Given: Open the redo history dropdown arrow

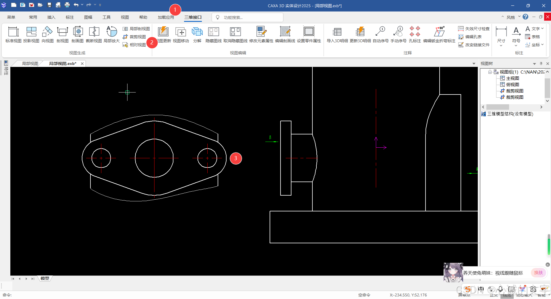Looking at the screenshot, I should point(95,5).
